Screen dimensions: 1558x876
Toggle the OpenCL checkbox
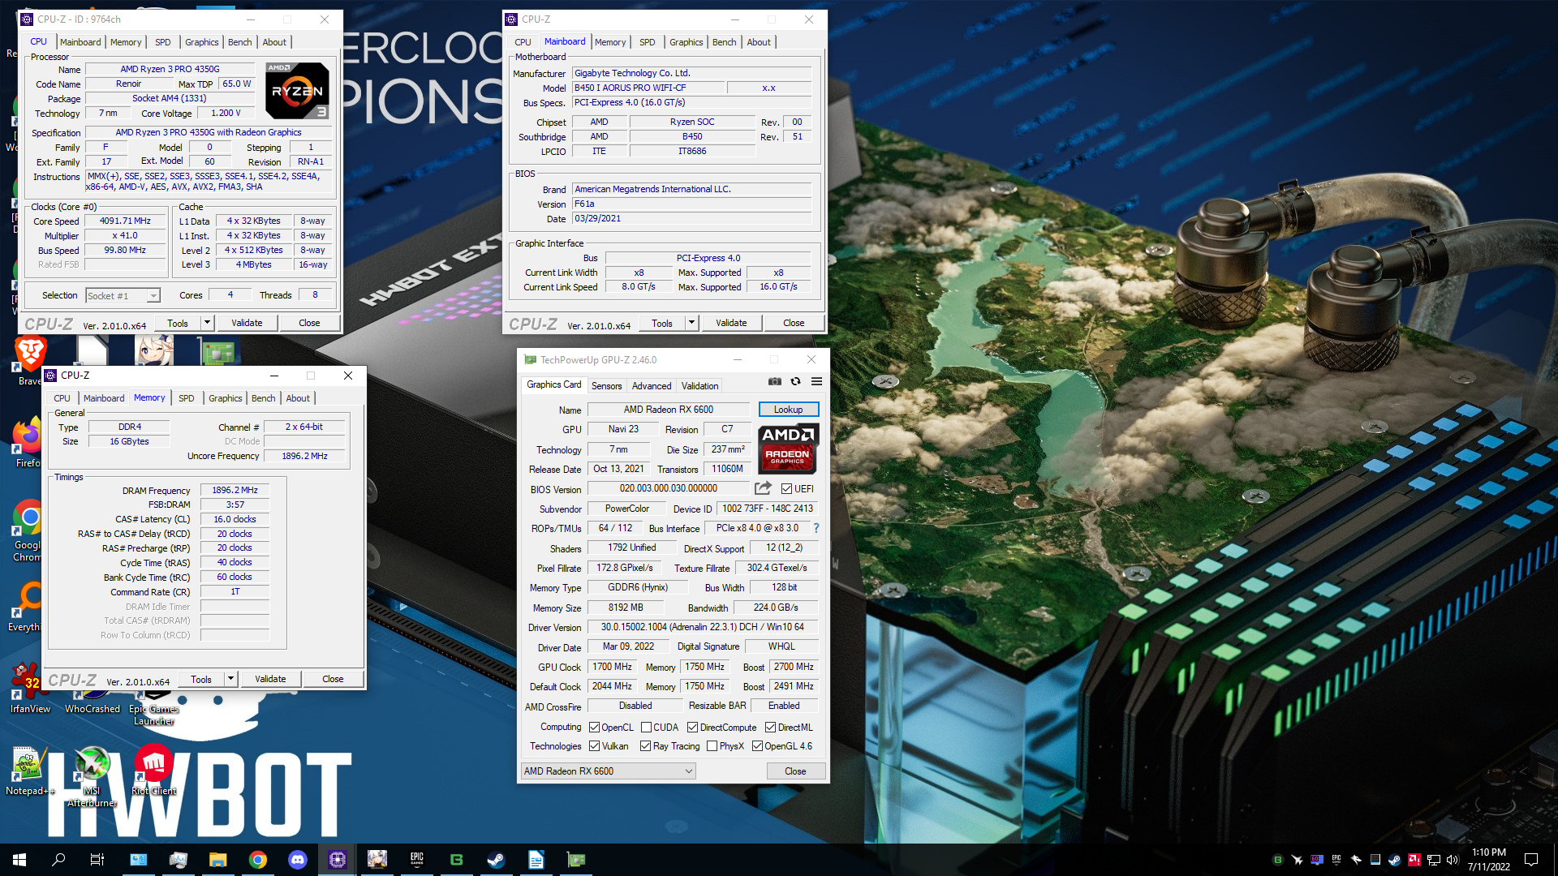594,728
